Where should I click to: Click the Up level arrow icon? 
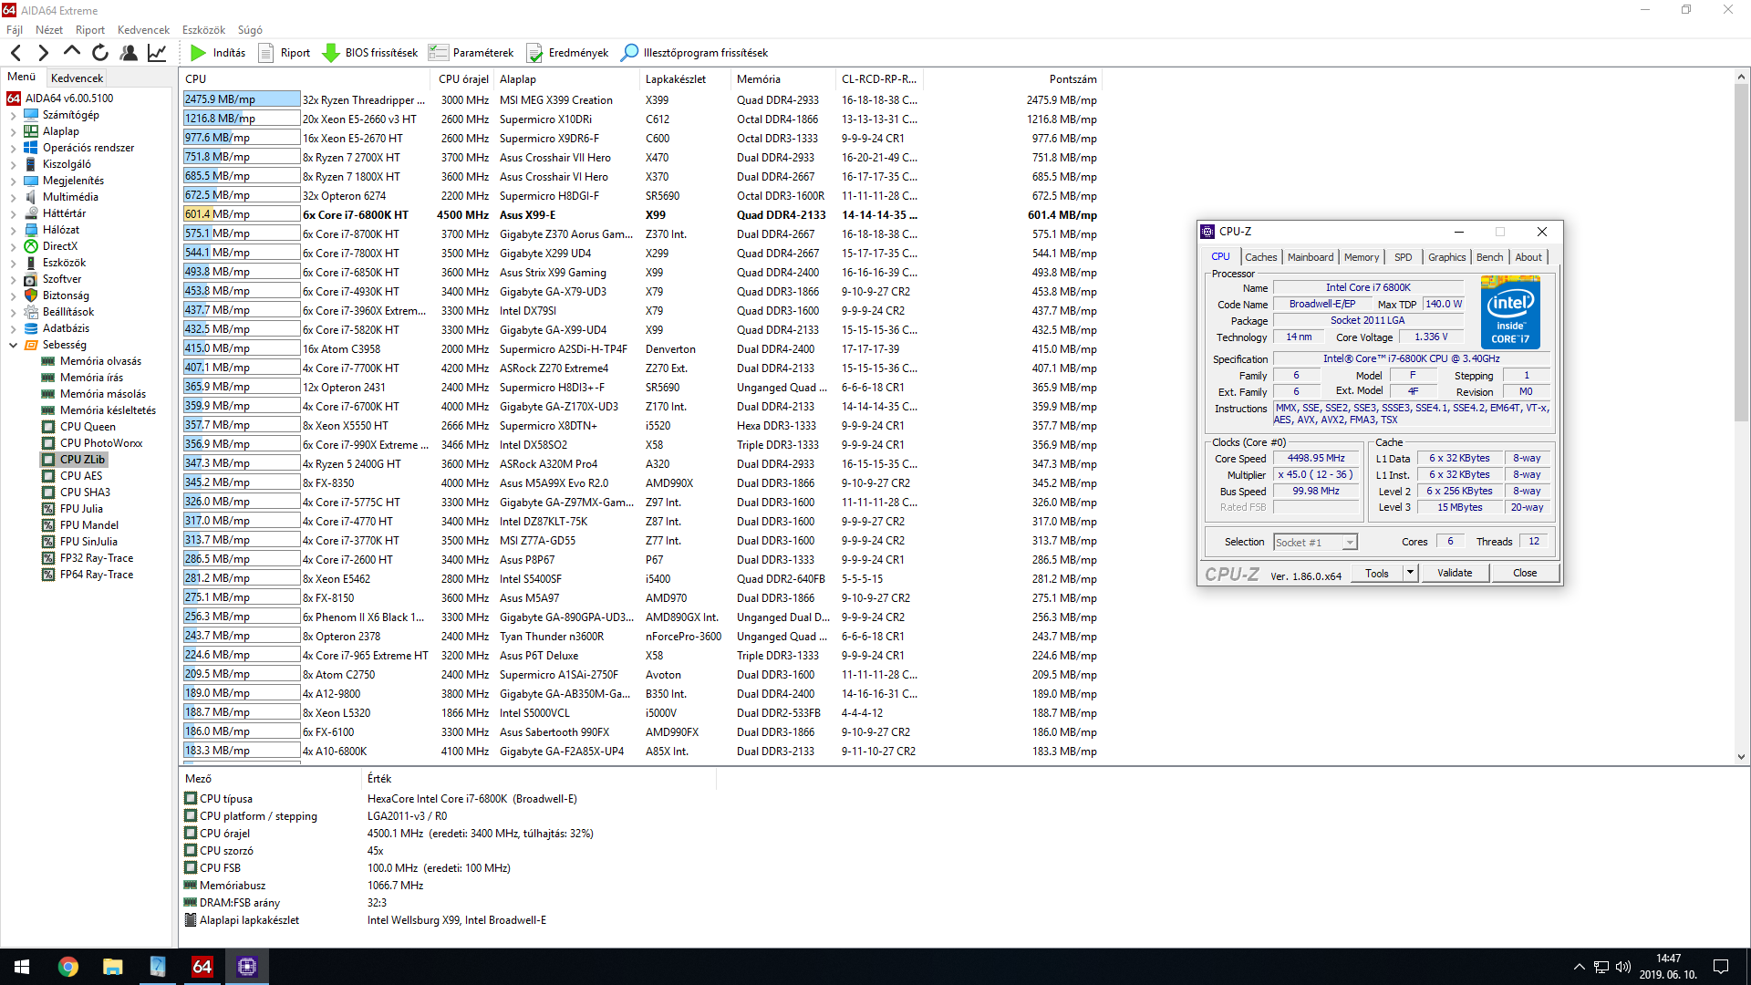[x=71, y=53]
